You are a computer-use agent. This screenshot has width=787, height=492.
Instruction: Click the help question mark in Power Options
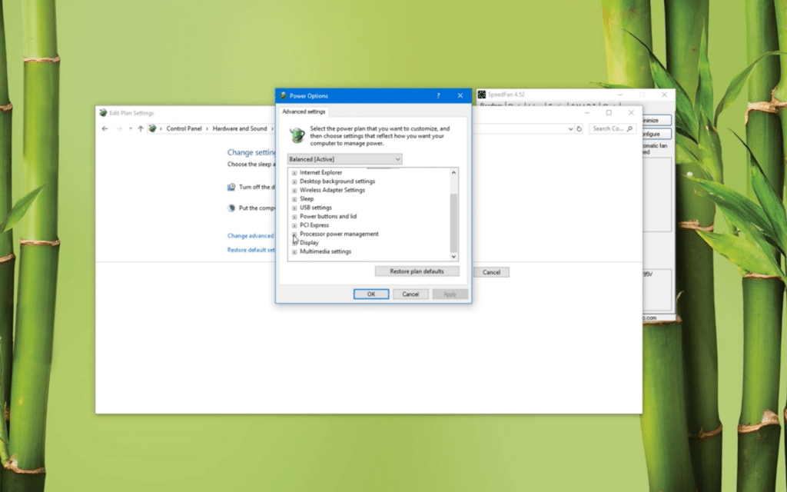438,95
